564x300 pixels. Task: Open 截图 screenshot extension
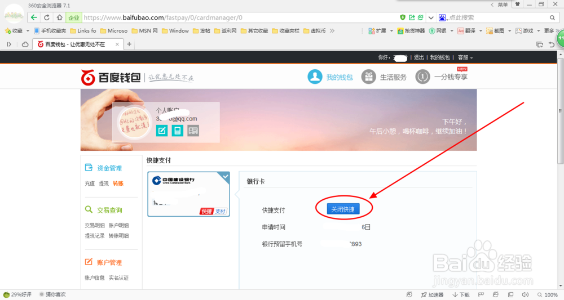pyautogui.click(x=495, y=31)
